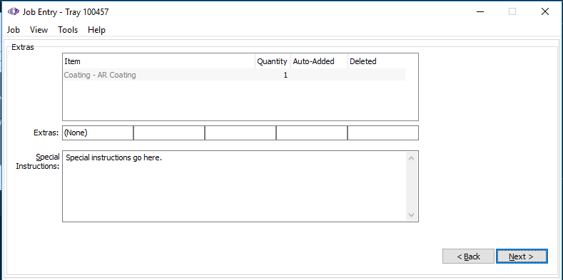Viewport: 563px width, 280px height.
Task: Click into the Special Instructions text box
Action: tap(234, 186)
